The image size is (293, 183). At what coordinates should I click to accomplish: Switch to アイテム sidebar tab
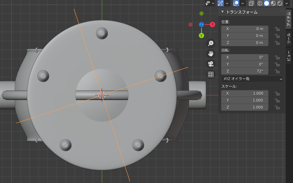pos(289,19)
